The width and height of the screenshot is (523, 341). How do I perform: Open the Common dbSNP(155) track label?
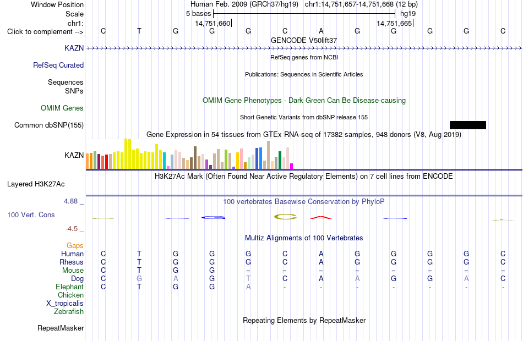coord(48,125)
